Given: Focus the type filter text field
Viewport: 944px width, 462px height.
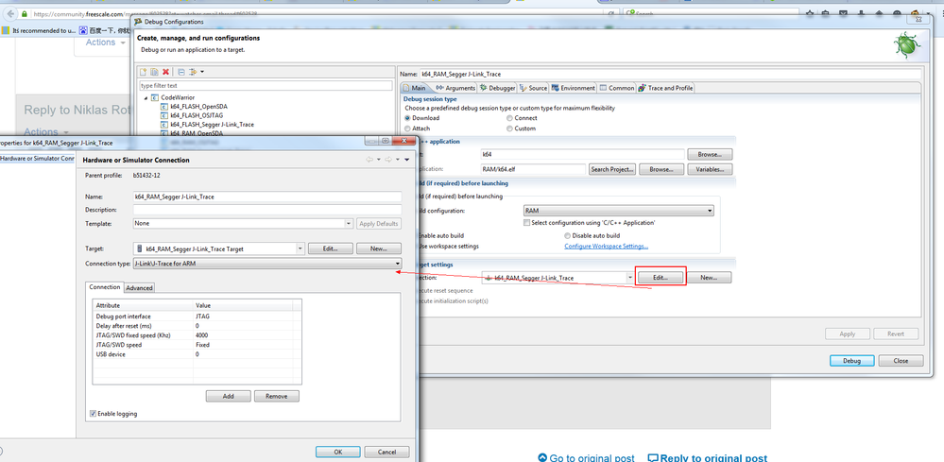Looking at the screenshot, I should [265, 85].
